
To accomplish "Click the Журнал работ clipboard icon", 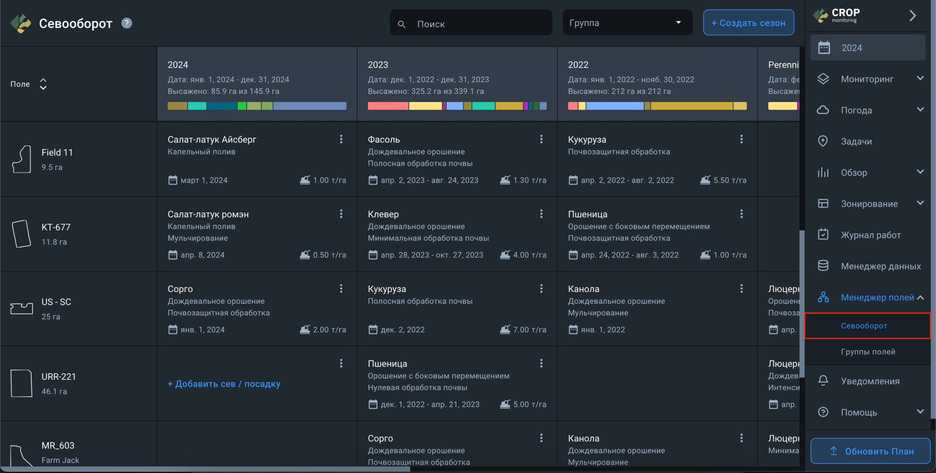I will (x=823, y=235).
